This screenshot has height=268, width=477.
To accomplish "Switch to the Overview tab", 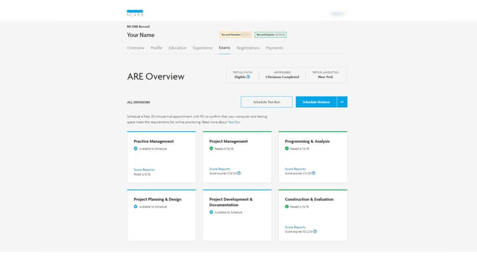I will (x=136, y=48).
